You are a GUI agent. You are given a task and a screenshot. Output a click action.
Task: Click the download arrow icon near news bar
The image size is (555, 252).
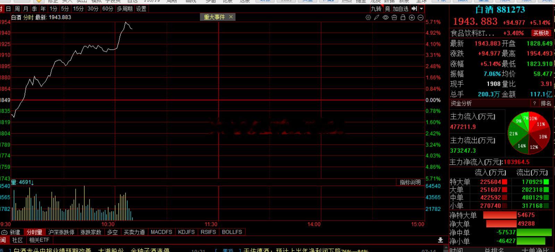[440, 240]
